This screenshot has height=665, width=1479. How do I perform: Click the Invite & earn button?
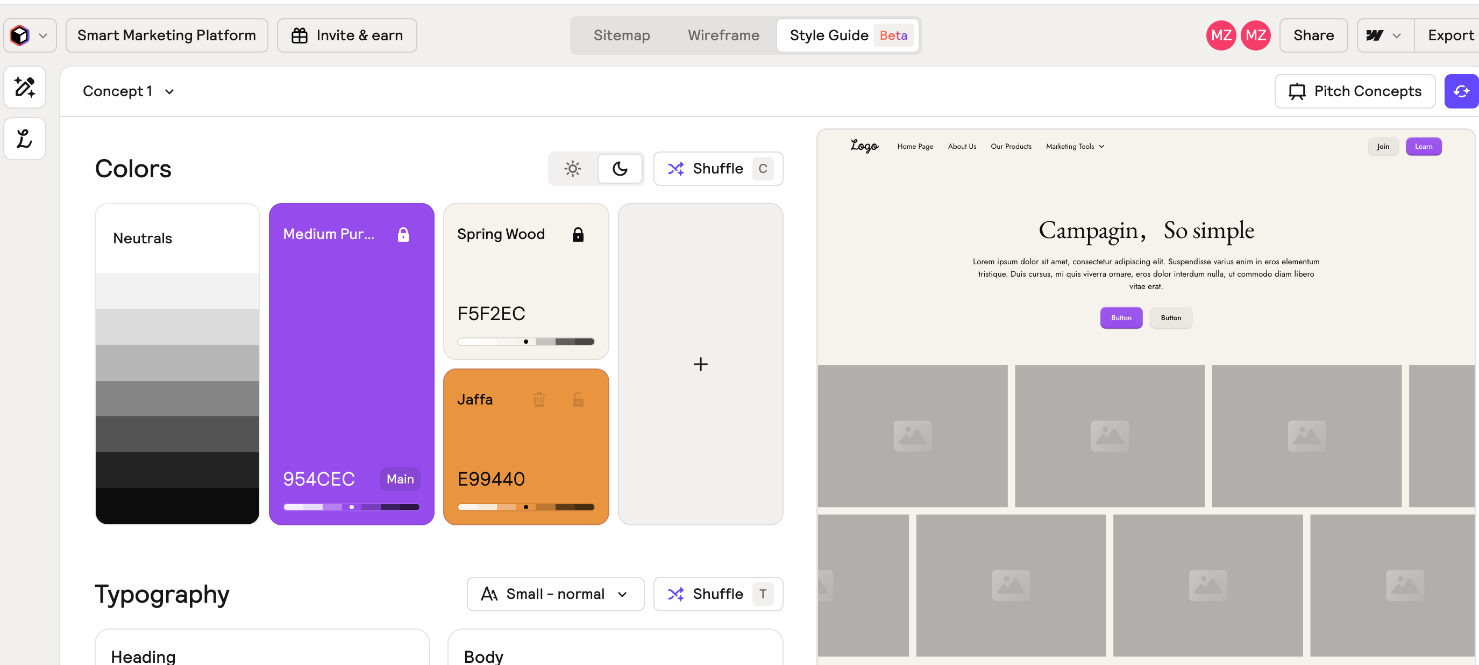[x=347, y=35]
